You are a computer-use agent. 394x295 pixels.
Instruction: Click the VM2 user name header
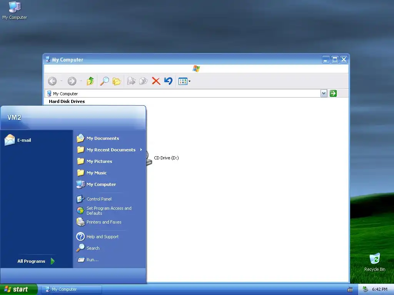tap(14, 118)
